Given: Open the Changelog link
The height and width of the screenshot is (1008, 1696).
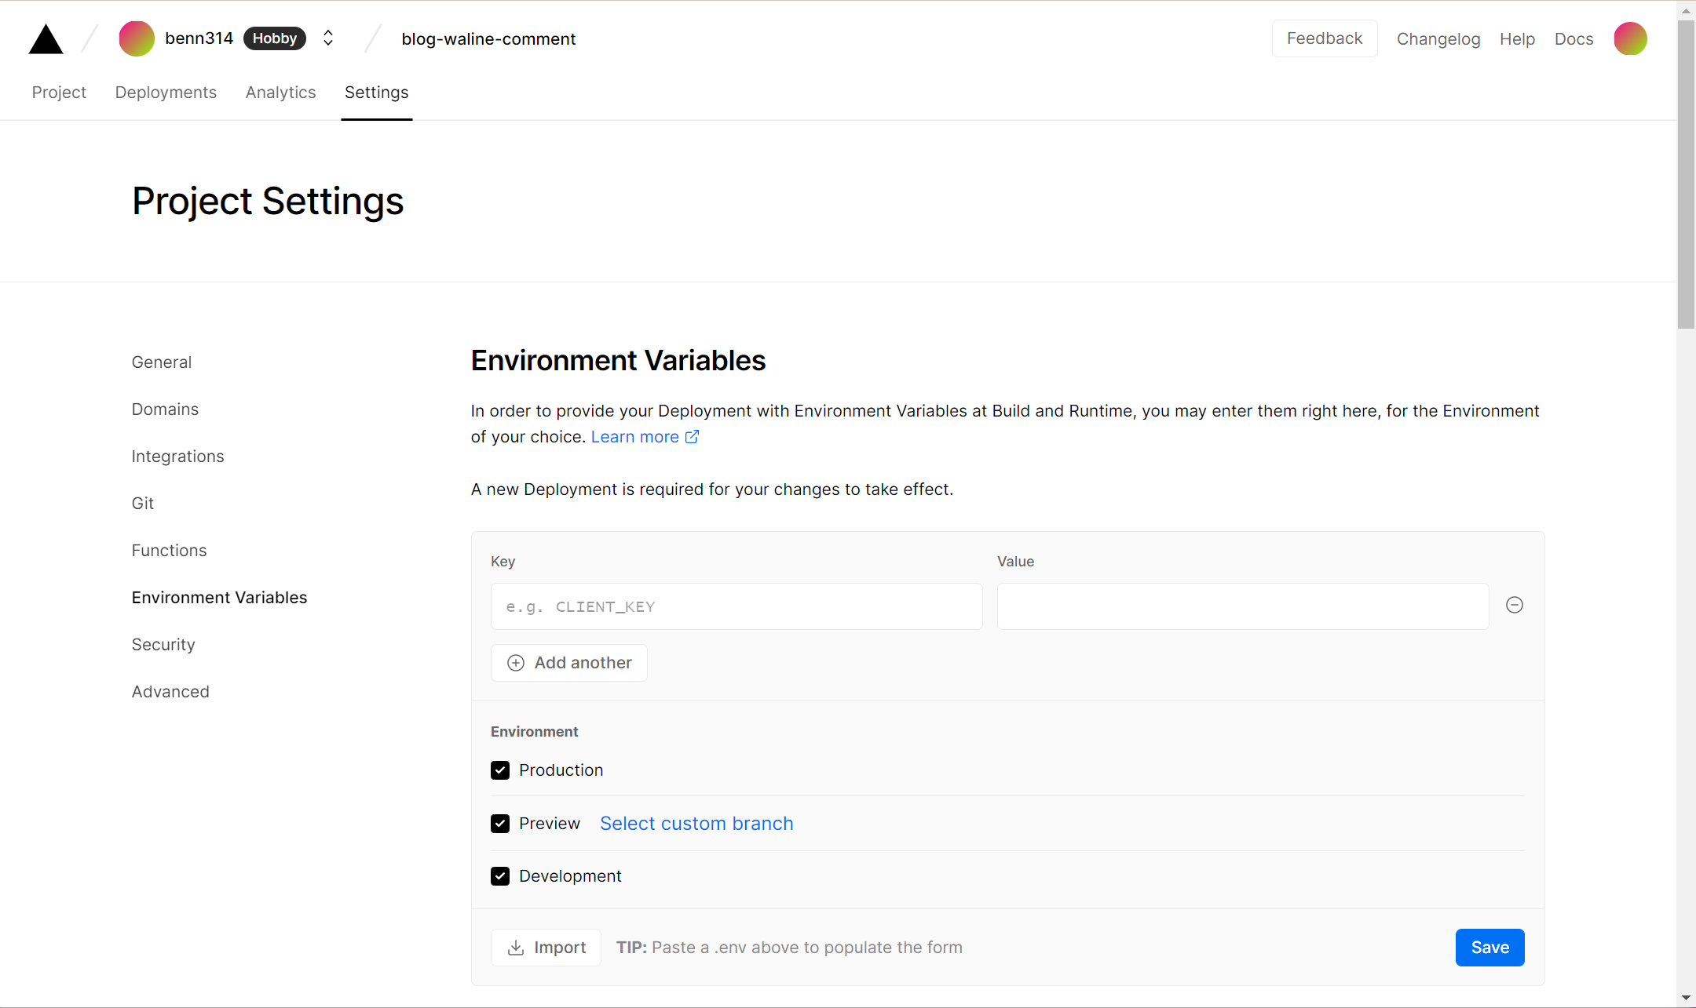Looking at the screenshot, I should [x=1438, y=39].
